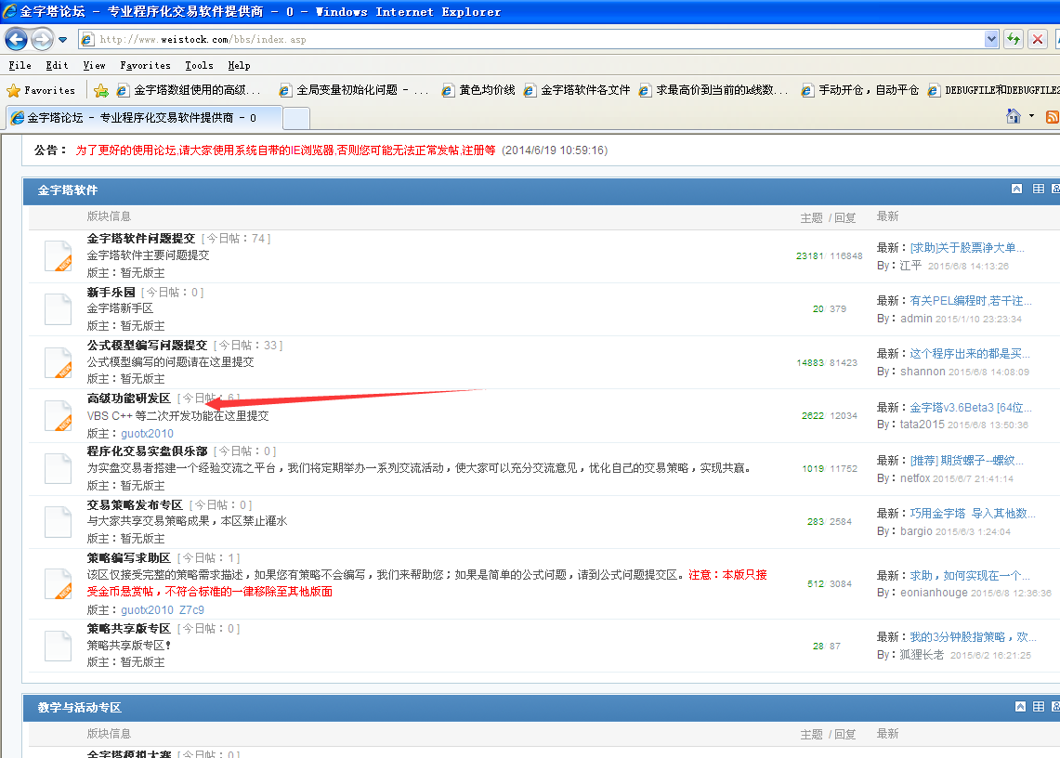
Task: Open the Help menu
Action: (239, 66)
